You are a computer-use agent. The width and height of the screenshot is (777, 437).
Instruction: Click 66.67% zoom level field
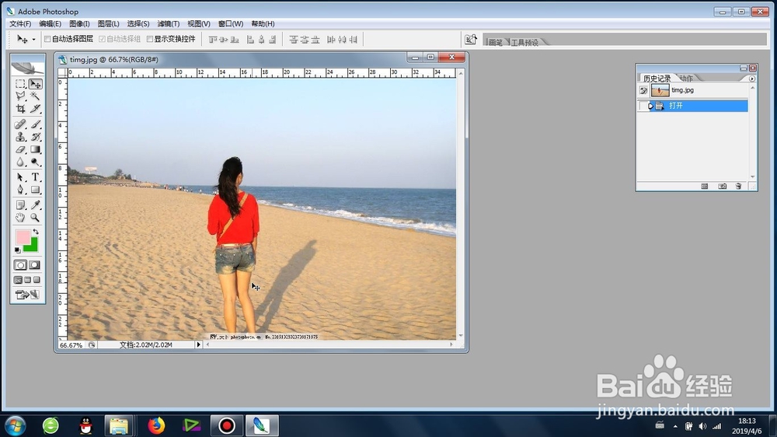[71, 344]
